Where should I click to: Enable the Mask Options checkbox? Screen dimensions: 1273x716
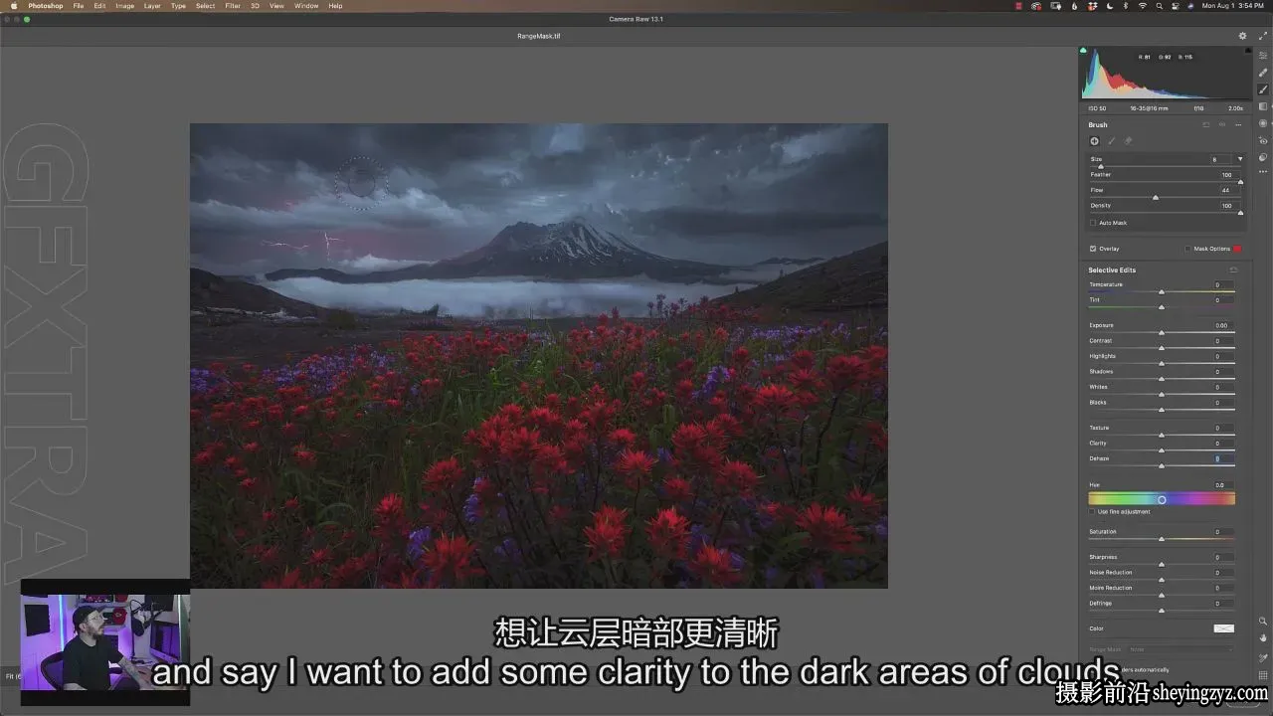1188,249
